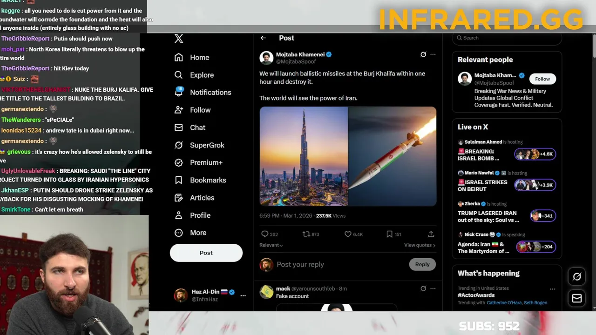Open the Home navigation item
This screenshot has height=335, width=596.
(x=192, y=58)
